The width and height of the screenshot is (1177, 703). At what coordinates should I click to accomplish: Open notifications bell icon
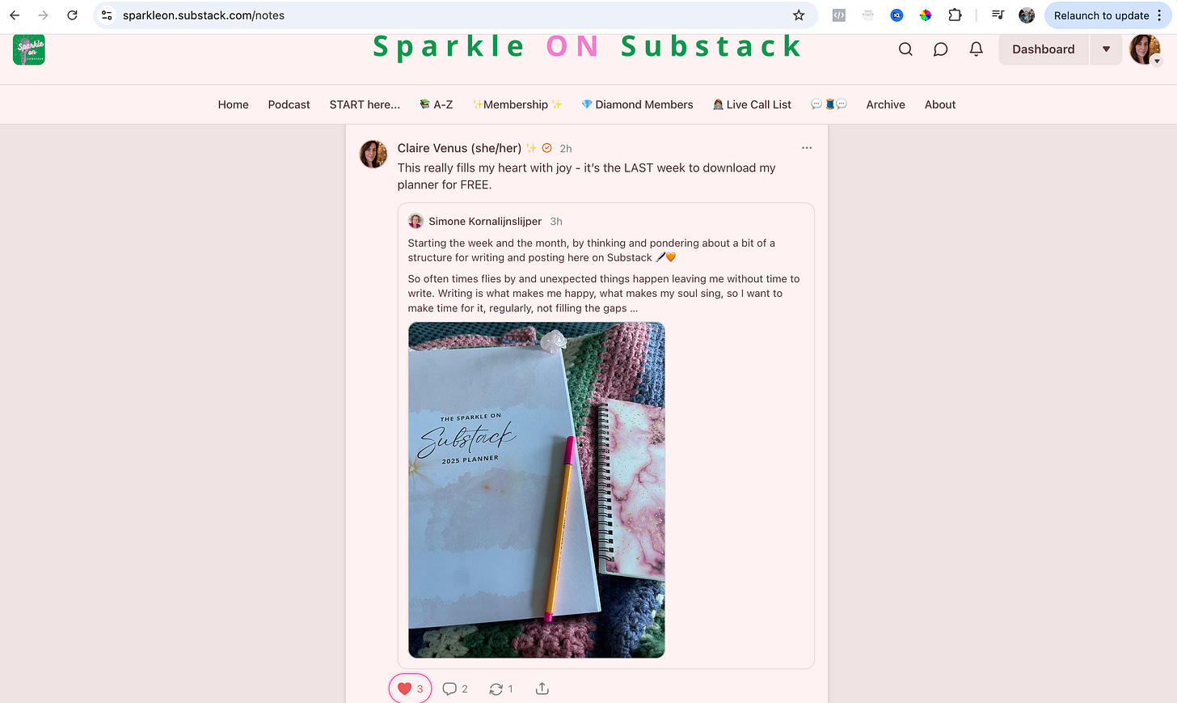pyautogui.click(x=976, y=49)
